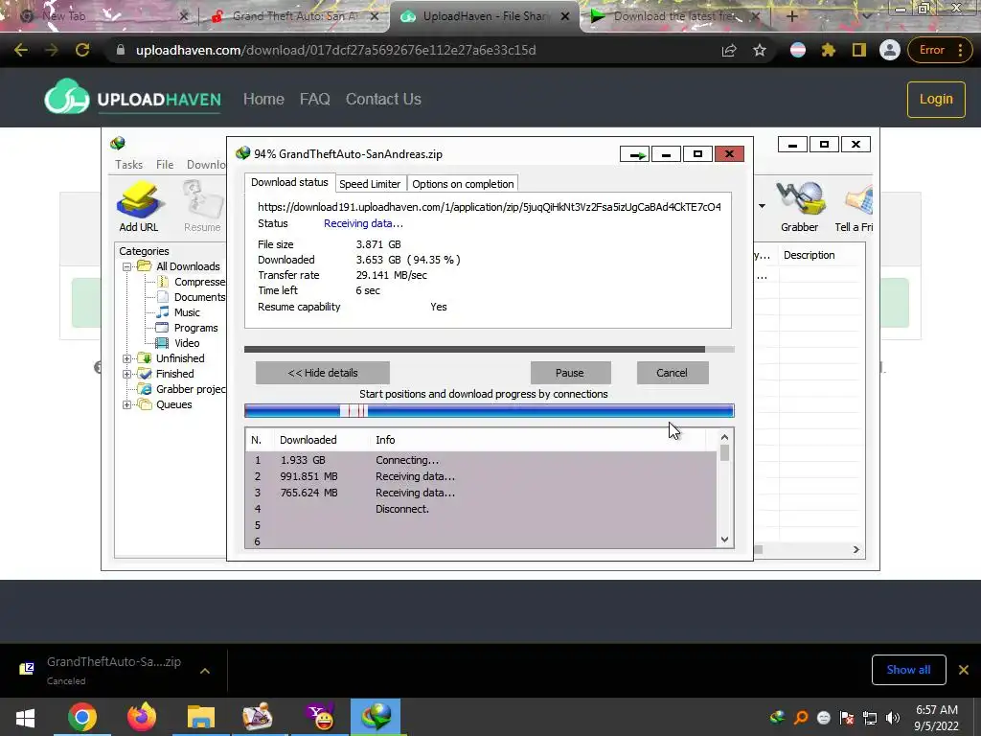Reload the UploadHaven page
Image resolution: width=981 pixels, height=736 pixels.
coord(82,50)
